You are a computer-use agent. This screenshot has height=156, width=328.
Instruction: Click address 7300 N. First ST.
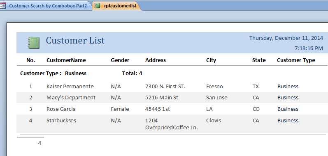click(x=165, y=87)
